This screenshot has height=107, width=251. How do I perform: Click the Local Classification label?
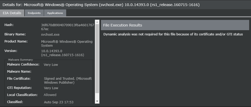pyautogui.click(x=22, y=95)
